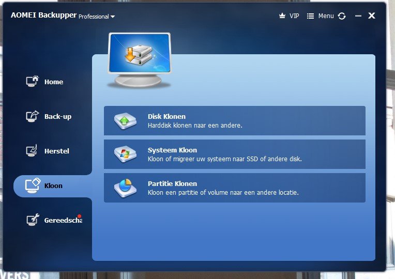Click the AOMEI Backupper title text
Screen dimensions: 395x279
tap(43, 15)
